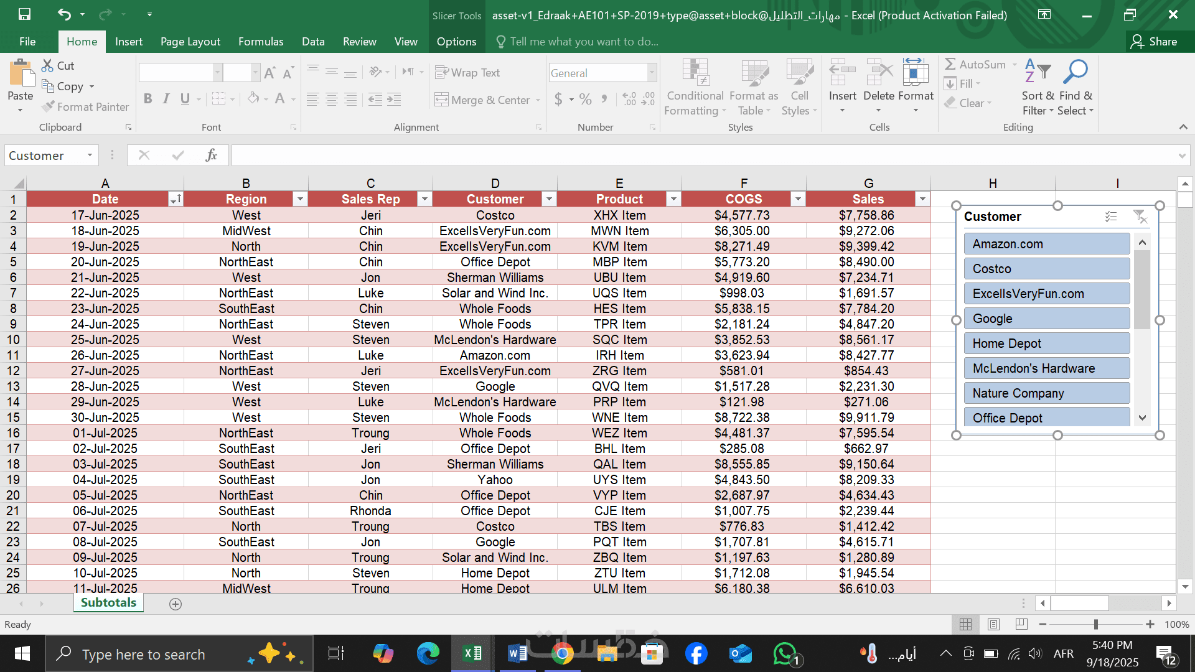1195x672 pixels.
Task: Toggle Multi-Select in Customer slicer
Action: coord(1111,217)
